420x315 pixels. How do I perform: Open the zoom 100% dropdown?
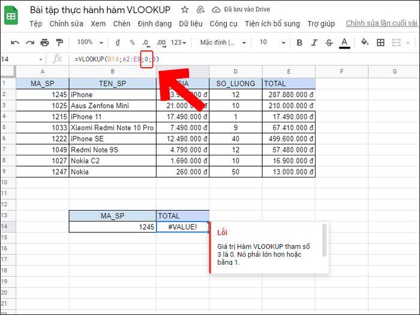pyautogui.click(x=90, y=43)
